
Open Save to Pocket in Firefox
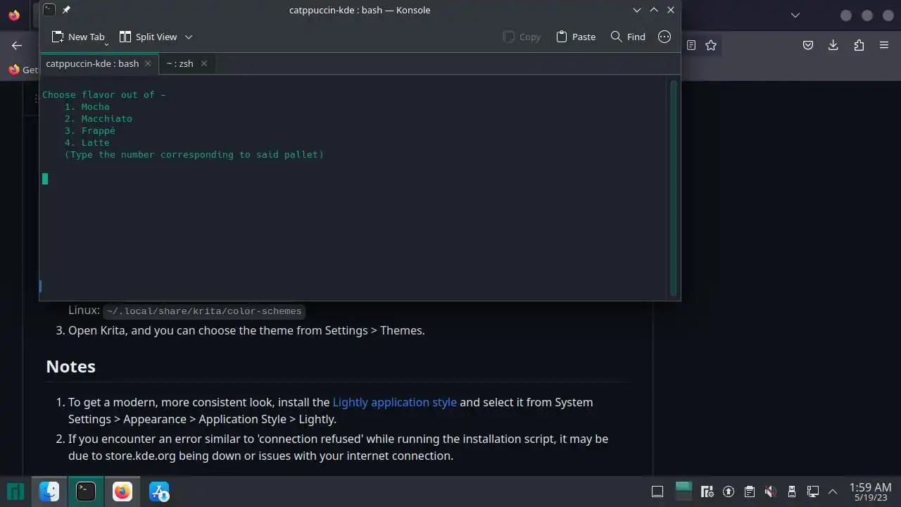(x=808, y=45)
